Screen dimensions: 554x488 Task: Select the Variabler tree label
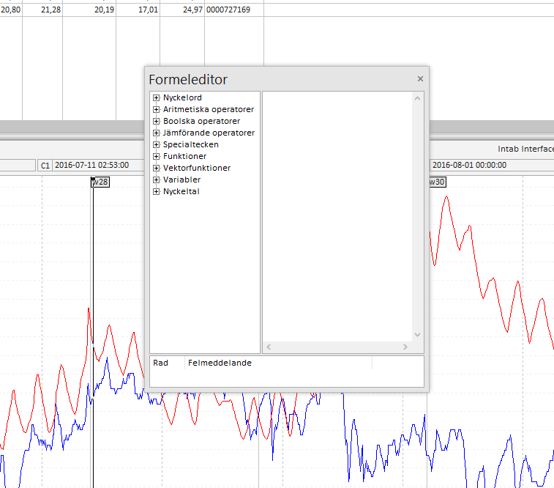pos(181,180)
